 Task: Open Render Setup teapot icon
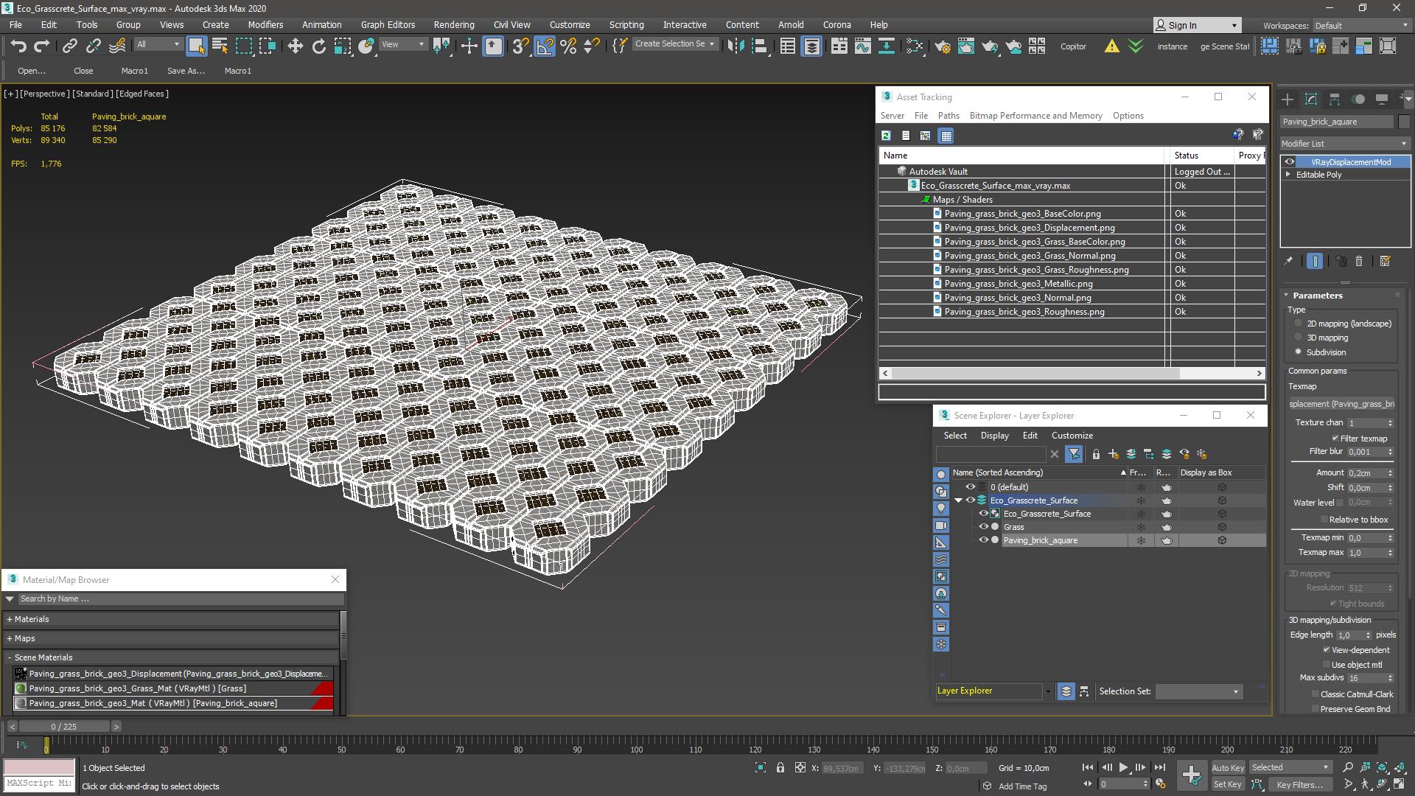[943, 46]
